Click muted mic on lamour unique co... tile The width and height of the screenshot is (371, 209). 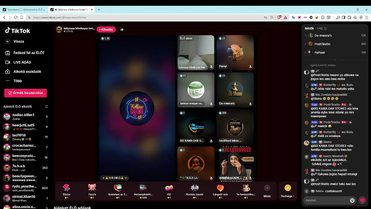(211, 104)
